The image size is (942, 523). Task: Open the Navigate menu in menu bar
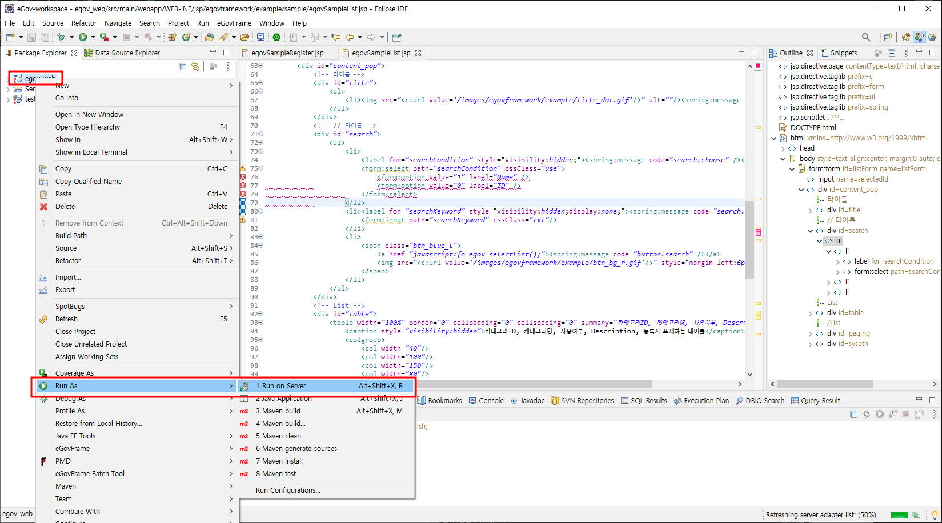pyautogui.click(x=118, y=23)
